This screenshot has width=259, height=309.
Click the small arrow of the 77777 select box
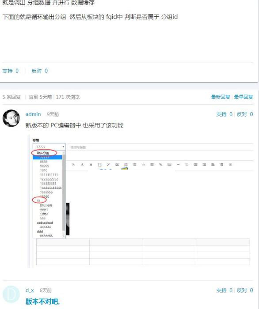click(x=63, y=147)
